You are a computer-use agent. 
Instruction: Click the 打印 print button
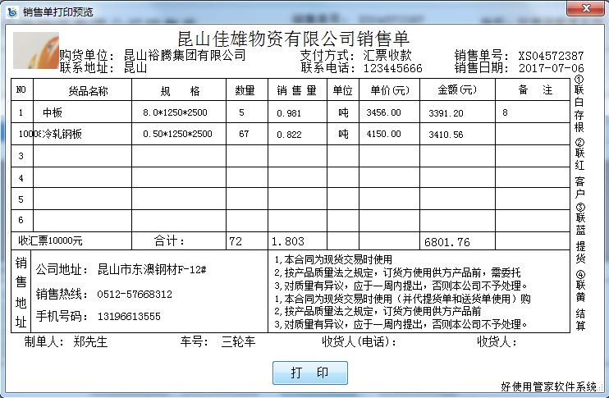tap(309, 373)
